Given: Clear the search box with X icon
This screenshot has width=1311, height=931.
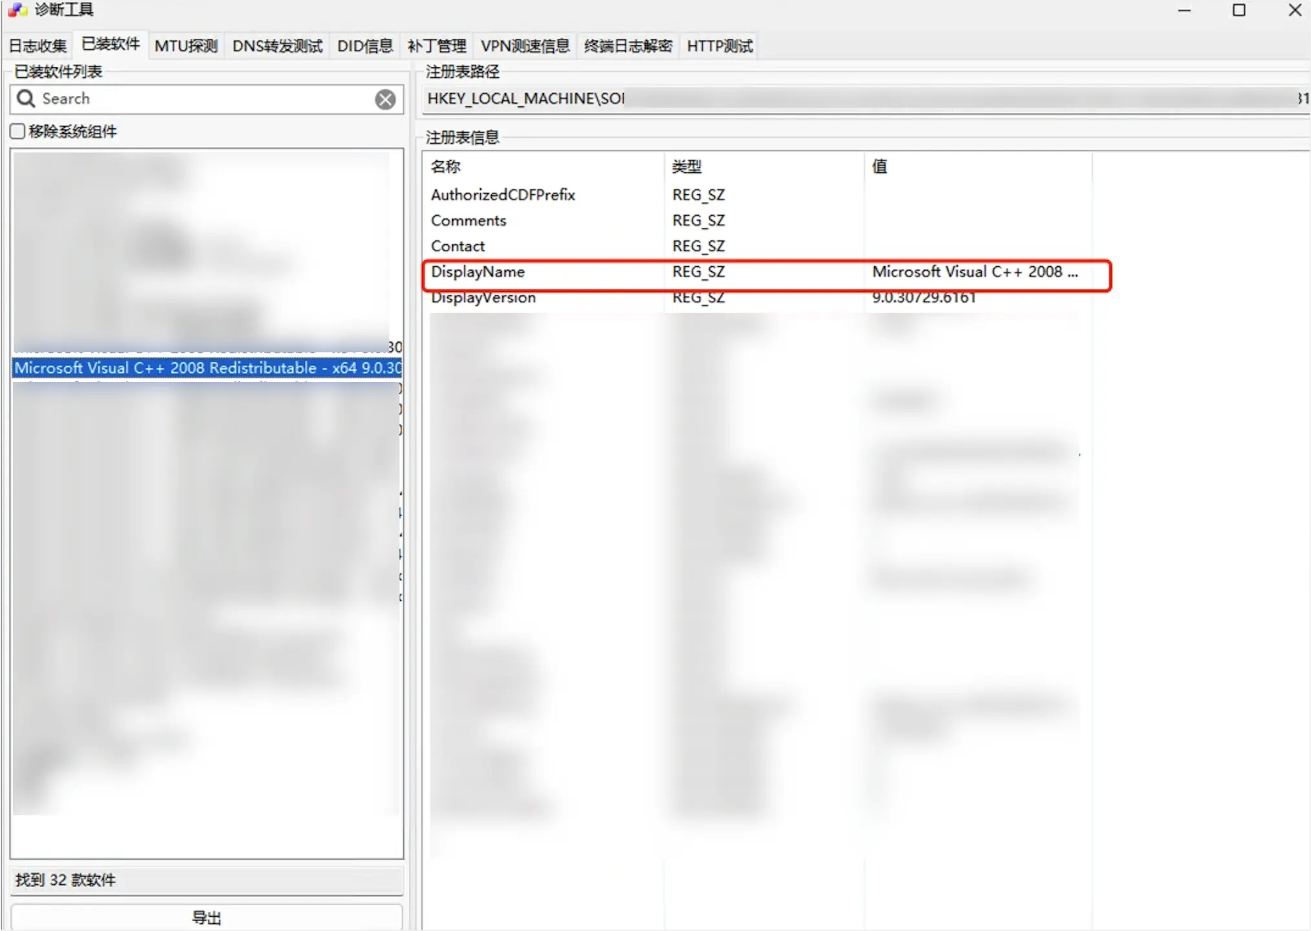Looking at the screenshot, I should pos(386,99).
